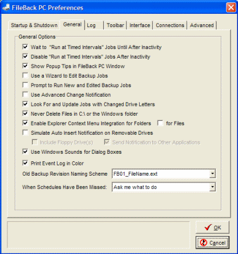Screen dimensions: 238x254
Task: Go to the Connections tab
Action: click(170, 25)
